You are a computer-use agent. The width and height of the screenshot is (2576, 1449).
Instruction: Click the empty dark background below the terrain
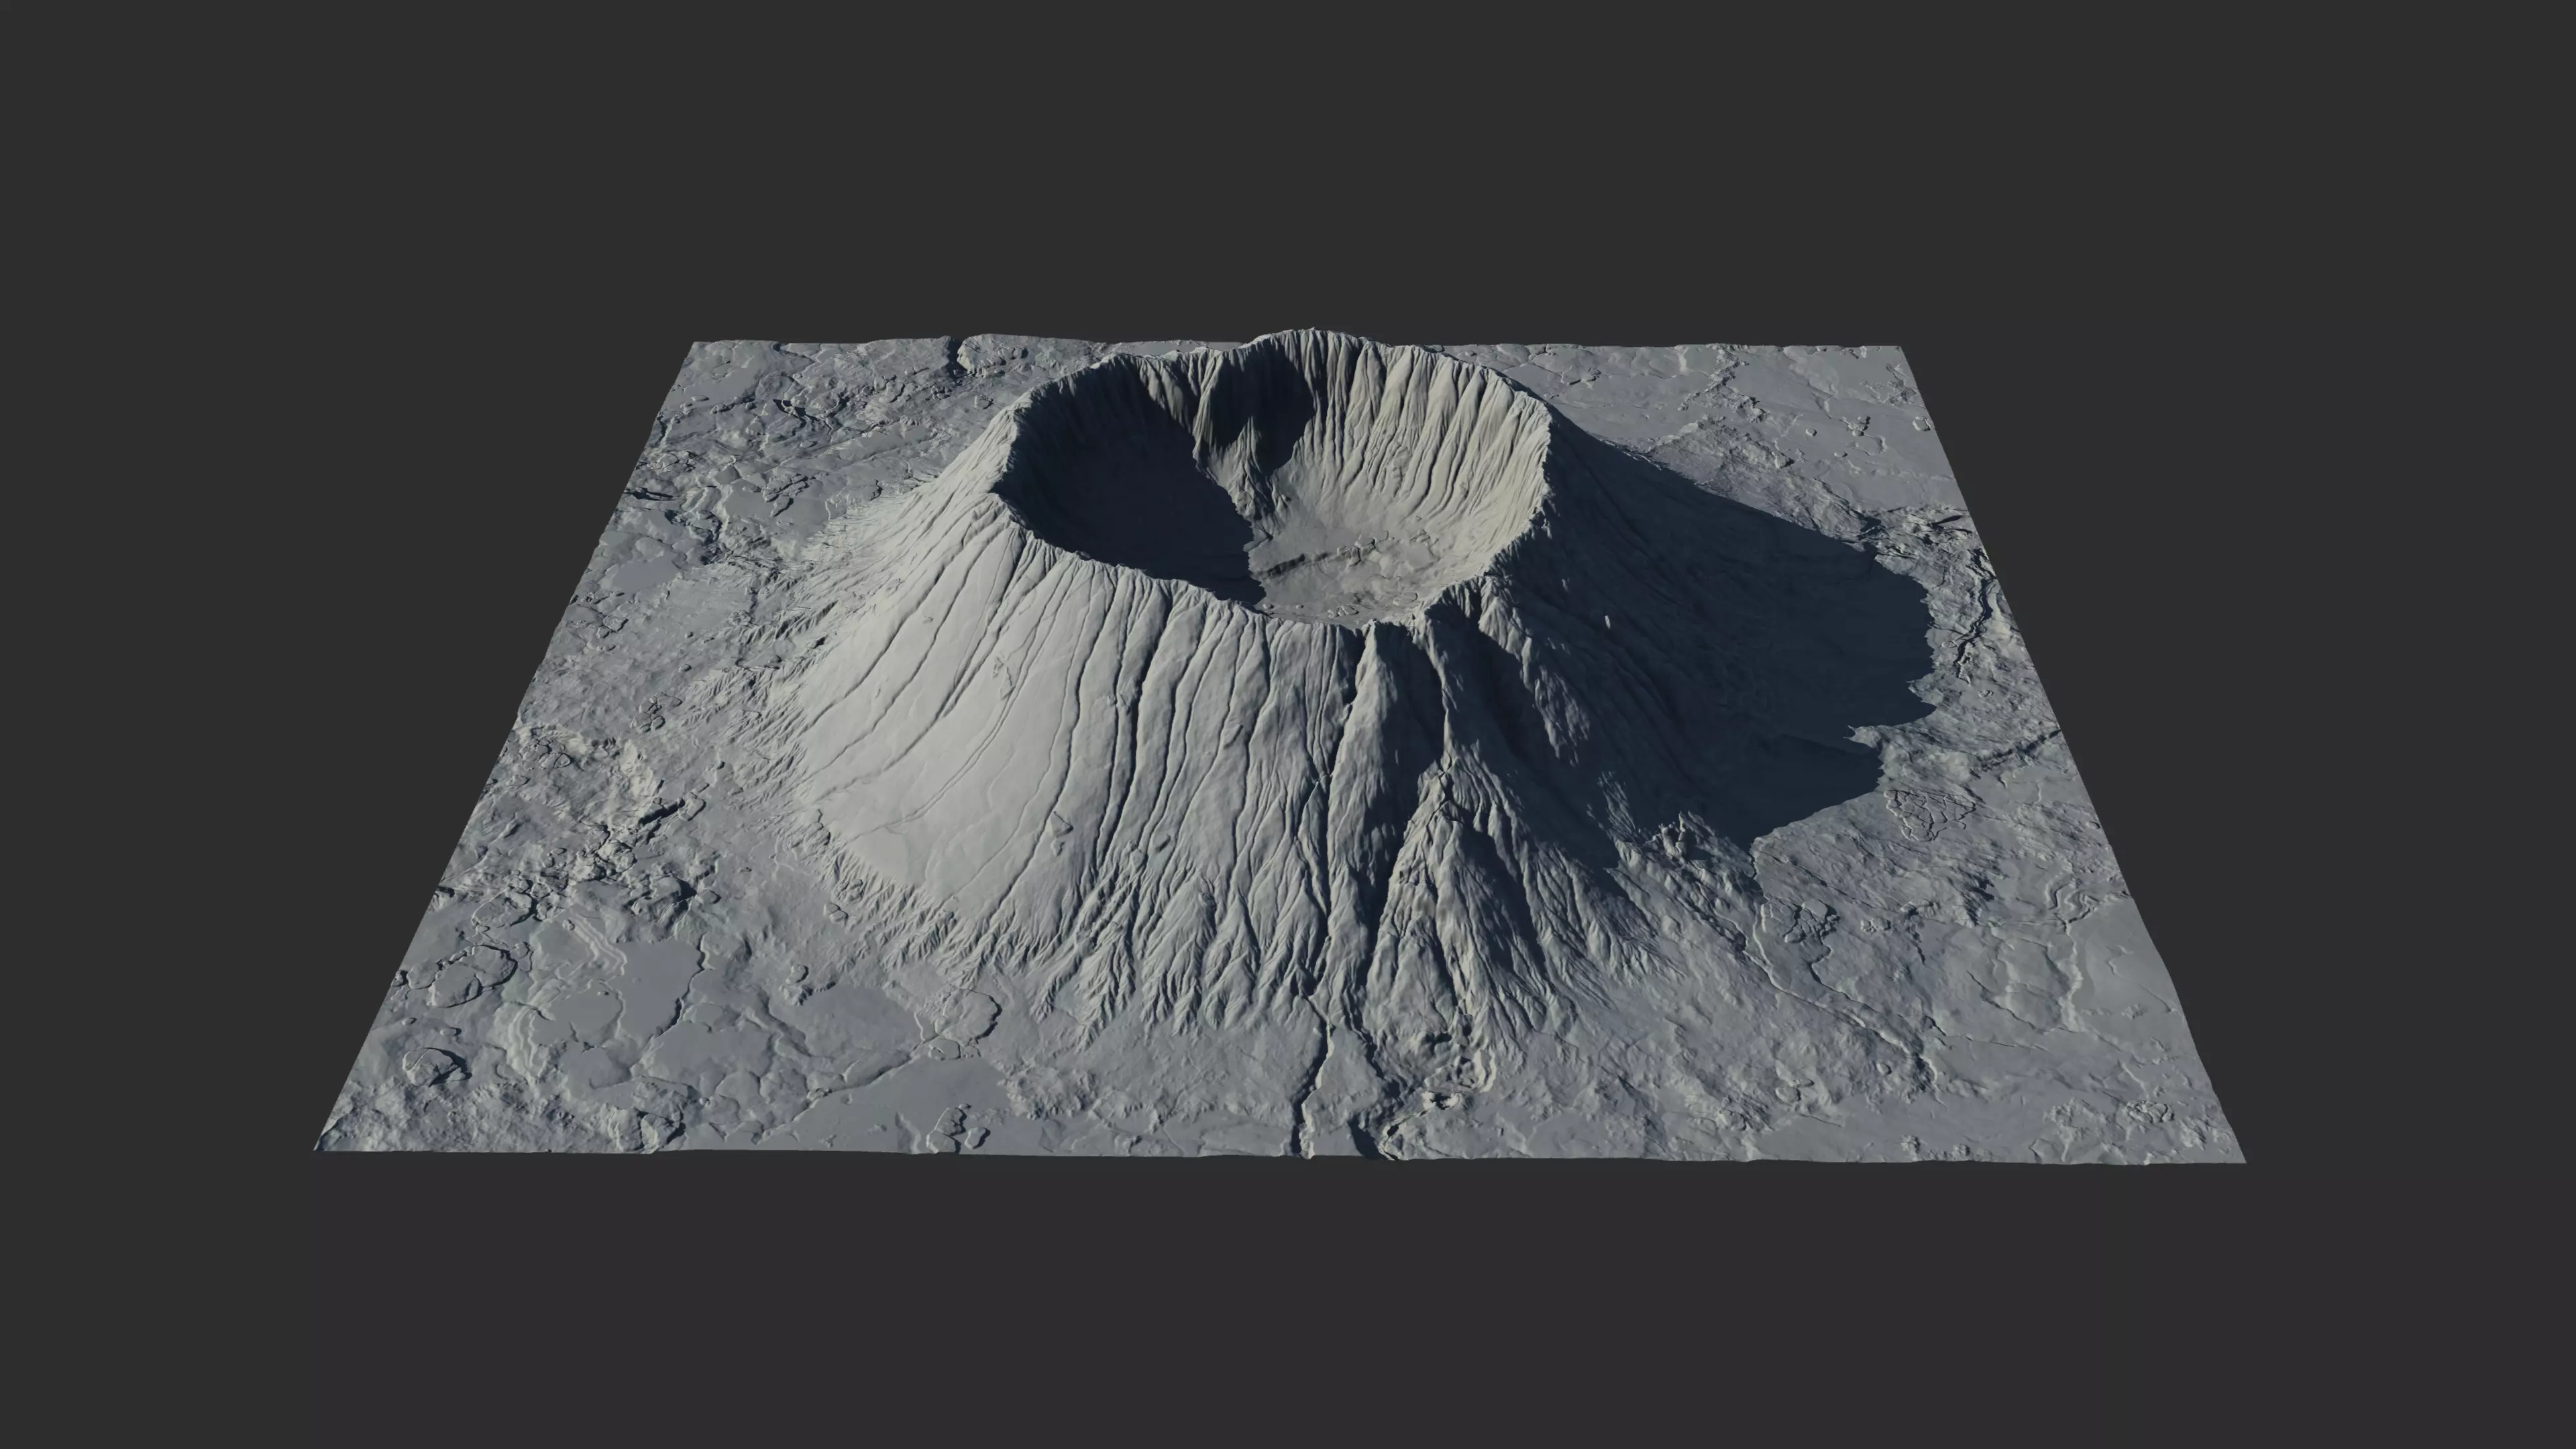point(1288,1320)
